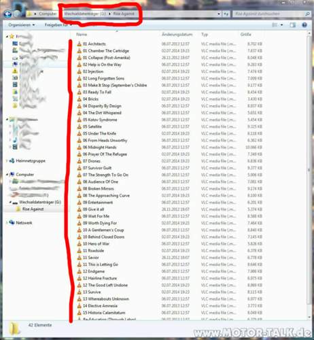Expand the Netzwerk tree node

pos(7,222)
